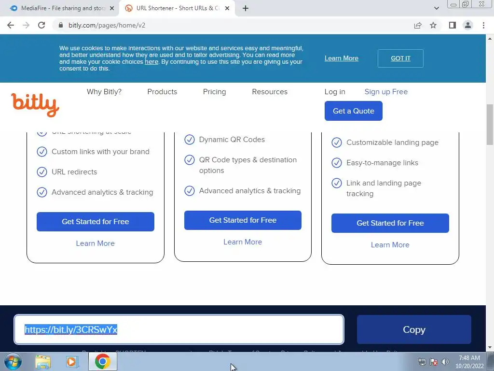This screenshot has width=494, height=371.
Task: Click Get Started for Free under QR Codes
Action: (x=243, y=220)
